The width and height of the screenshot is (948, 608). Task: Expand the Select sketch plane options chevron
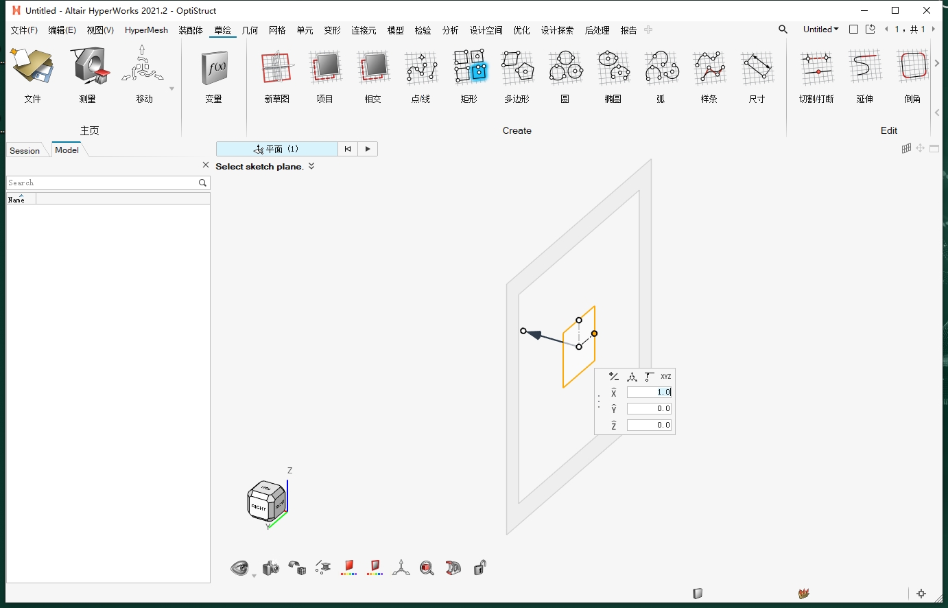pyautogui.click(x=311, y=166)
